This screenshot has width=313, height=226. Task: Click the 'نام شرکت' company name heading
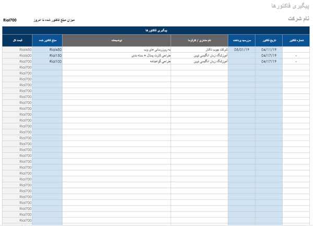click(x=298, y=18)
